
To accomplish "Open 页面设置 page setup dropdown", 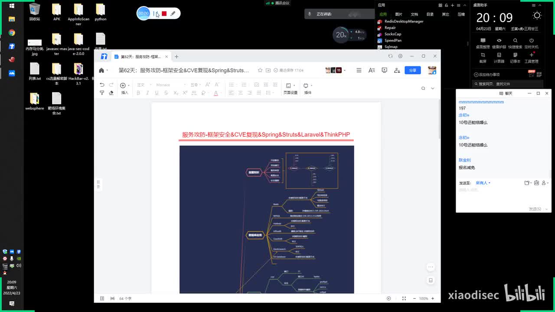I will [290, 88].
